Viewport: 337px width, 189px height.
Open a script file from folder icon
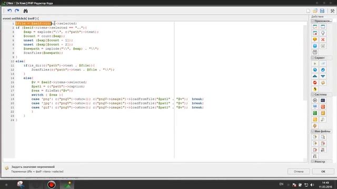point(315,11)
